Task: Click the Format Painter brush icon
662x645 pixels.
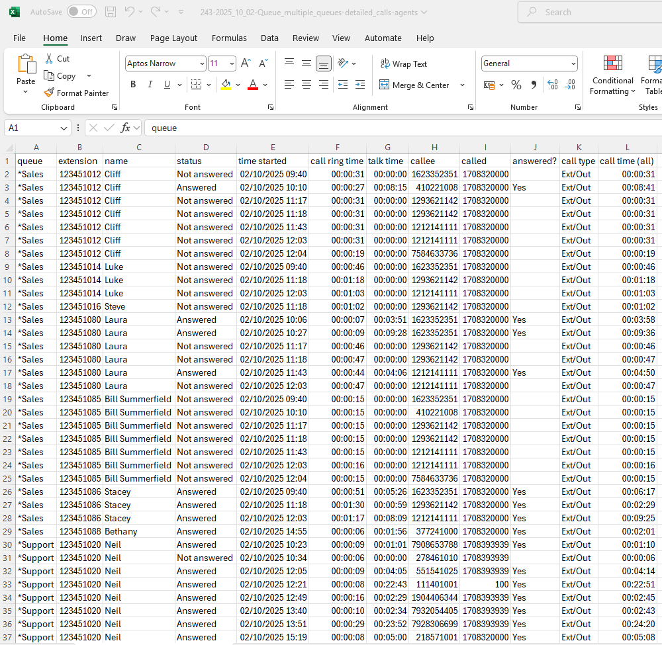Action: [x=49, y=93]
